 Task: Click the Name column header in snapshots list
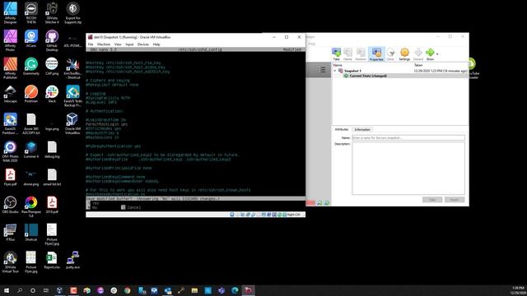(x=338, y=65)
